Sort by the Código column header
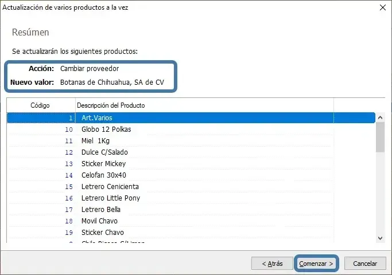Image resolution: width=392 pixels, height=275 pixels. pos(40,105)
